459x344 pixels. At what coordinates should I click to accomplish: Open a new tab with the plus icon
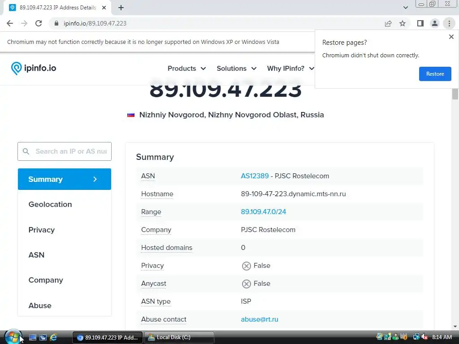click(x=121, y=8)
